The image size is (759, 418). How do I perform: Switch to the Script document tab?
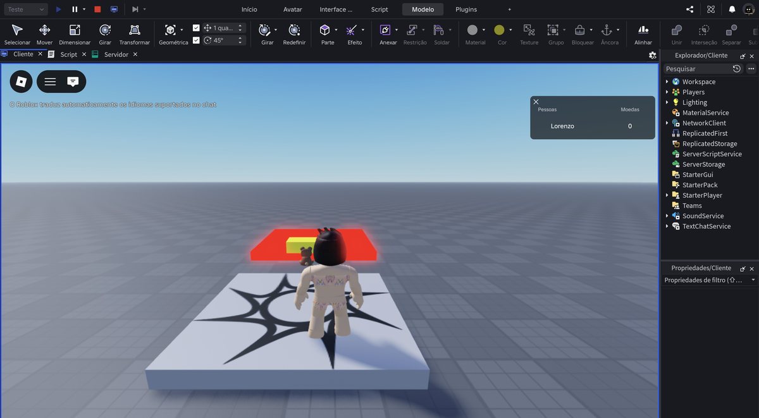coord(68,54)
